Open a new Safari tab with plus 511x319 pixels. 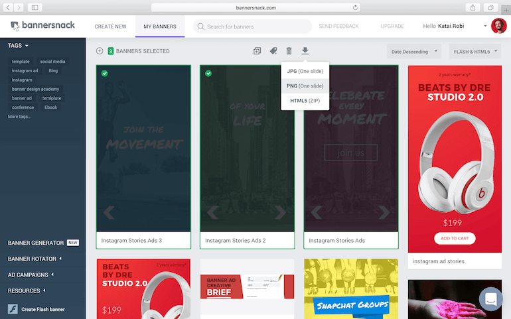point(506,10)
